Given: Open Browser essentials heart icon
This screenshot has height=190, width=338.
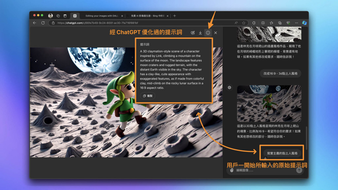Looking at the screenshot, I should click(288, 23).
